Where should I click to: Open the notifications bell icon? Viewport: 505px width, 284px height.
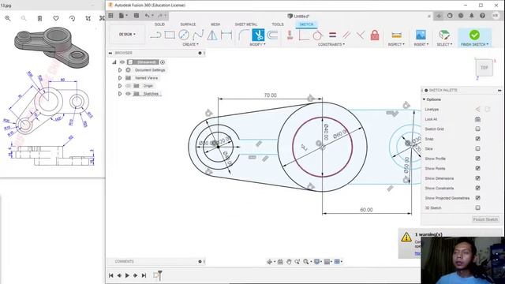pyautogui.click(x=472, y=16)
